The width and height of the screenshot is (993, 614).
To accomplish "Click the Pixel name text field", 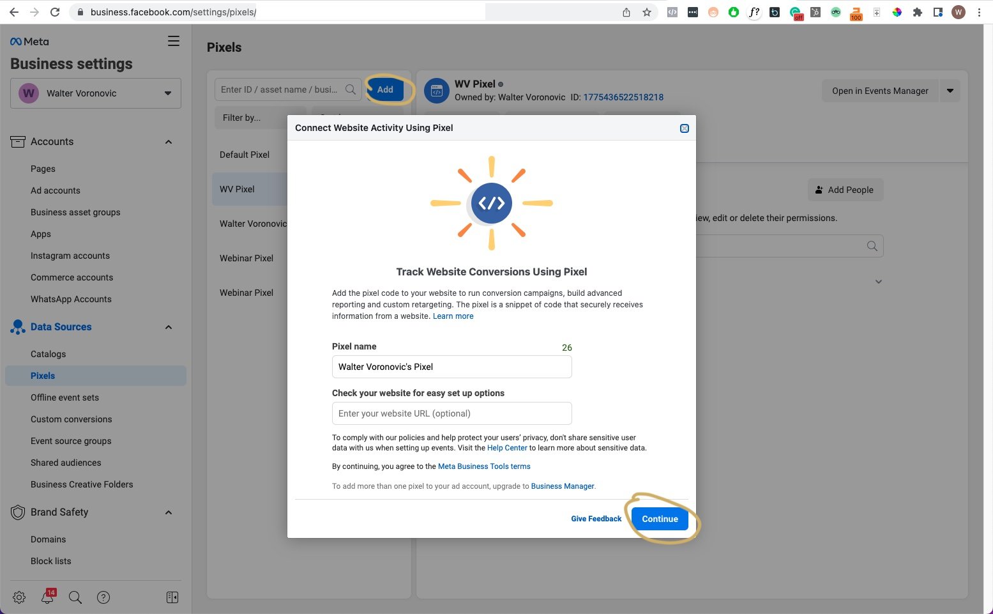I will (x=451, y=367).
